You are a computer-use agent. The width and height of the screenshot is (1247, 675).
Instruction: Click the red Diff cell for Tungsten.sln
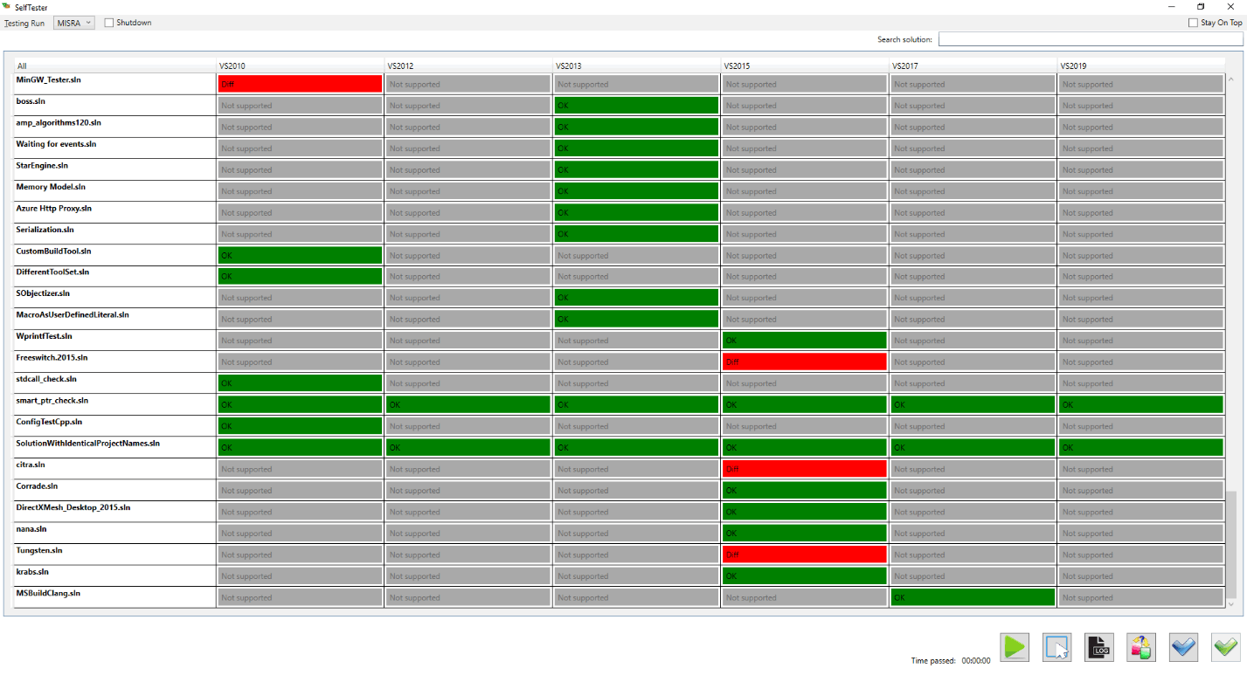tap(805, 554)
